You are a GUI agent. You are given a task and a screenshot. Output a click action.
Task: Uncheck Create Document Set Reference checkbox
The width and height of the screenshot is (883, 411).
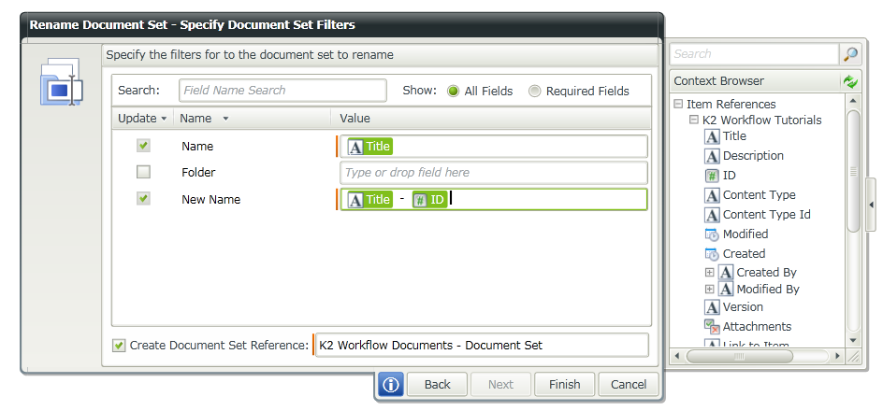119,346
